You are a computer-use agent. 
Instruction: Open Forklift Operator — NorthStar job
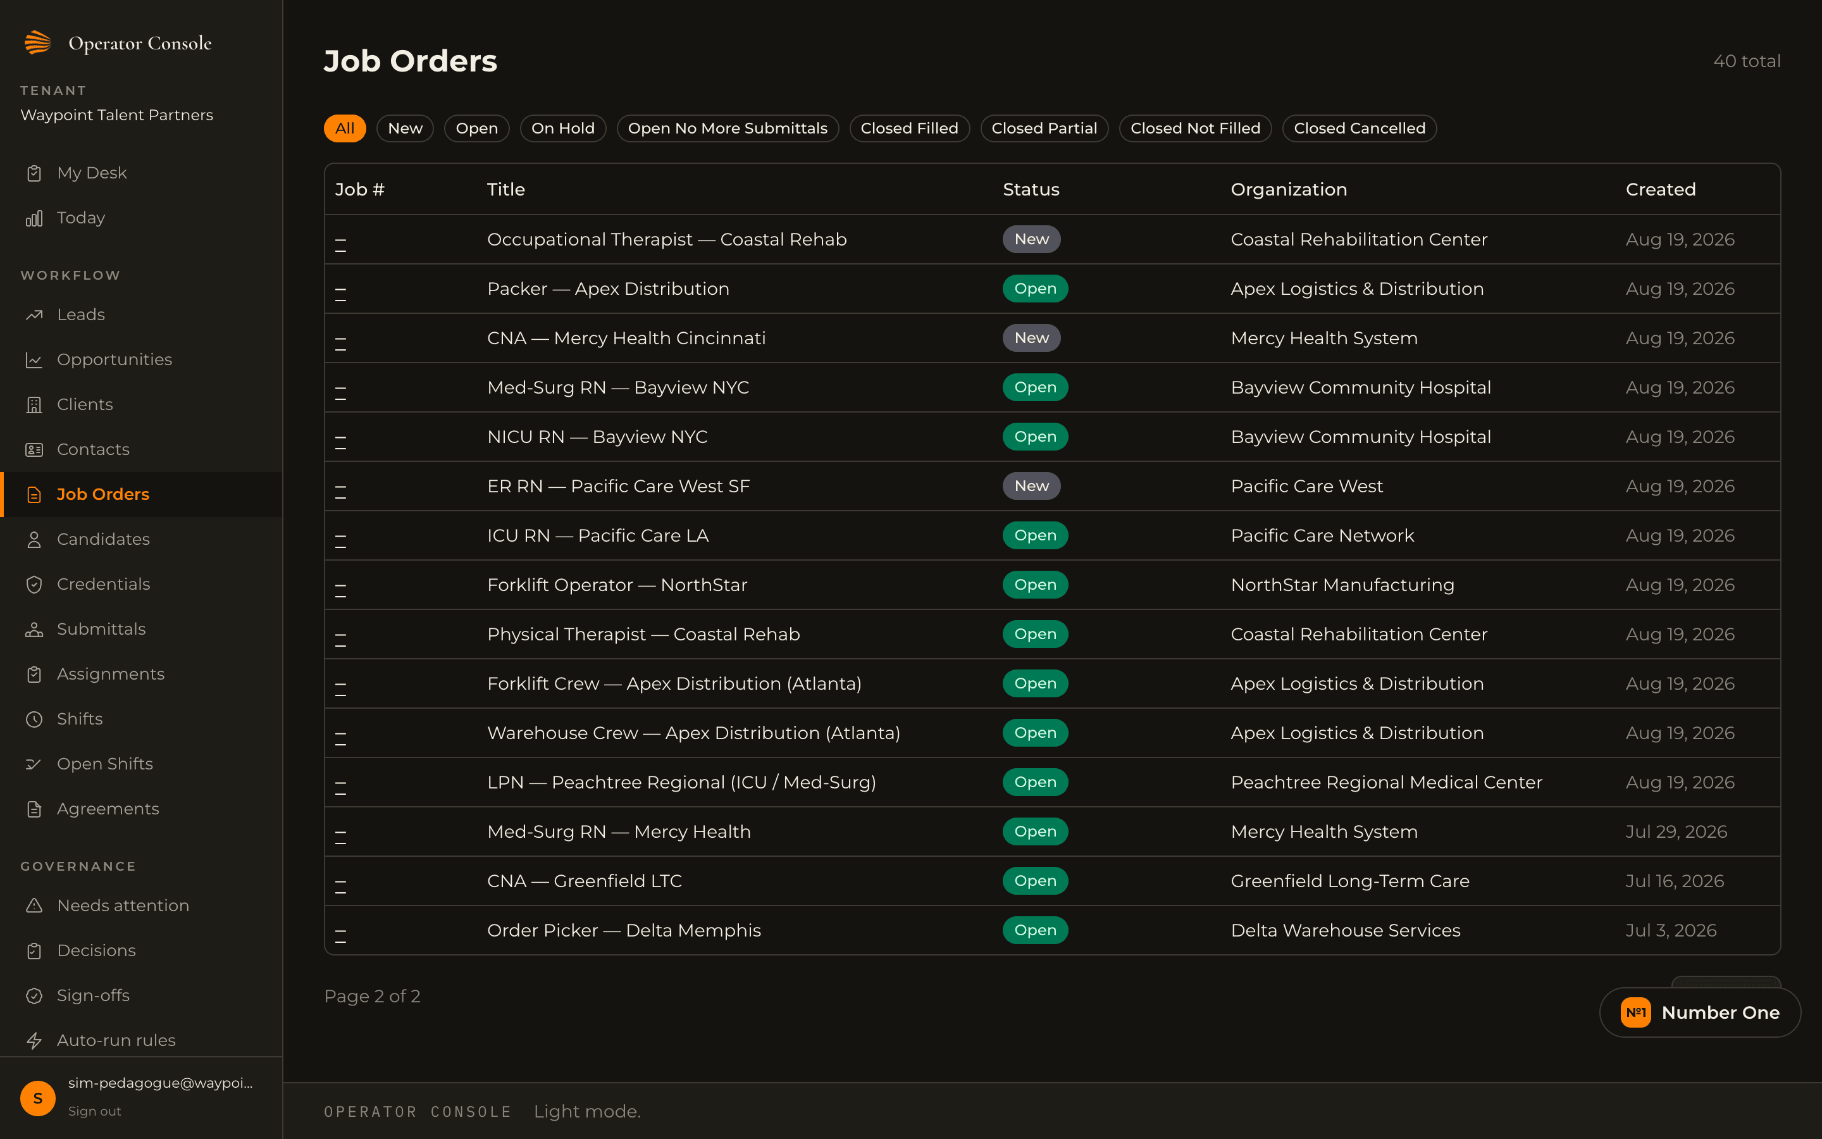[617, 585]
